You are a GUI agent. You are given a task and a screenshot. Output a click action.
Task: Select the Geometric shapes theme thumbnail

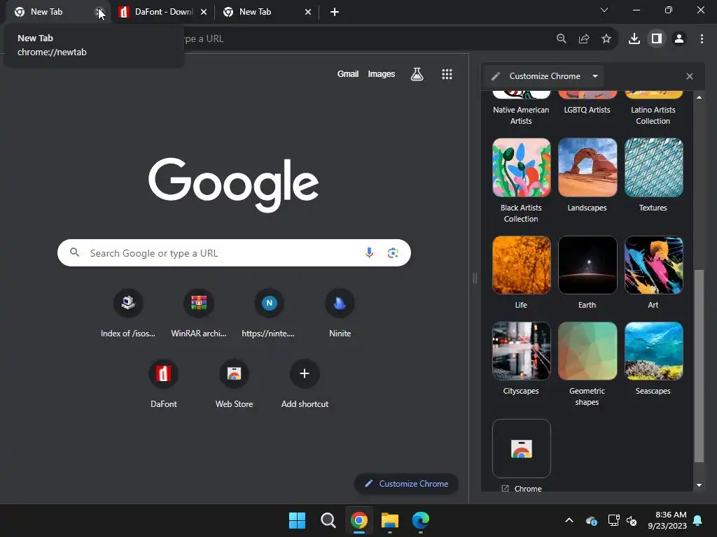pos(587,351)
